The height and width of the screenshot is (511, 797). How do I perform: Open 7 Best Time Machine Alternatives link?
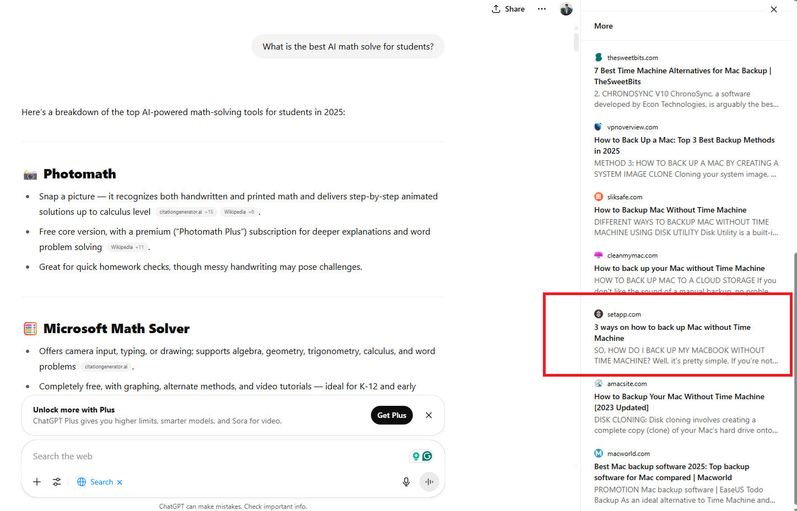pos(682,76)
